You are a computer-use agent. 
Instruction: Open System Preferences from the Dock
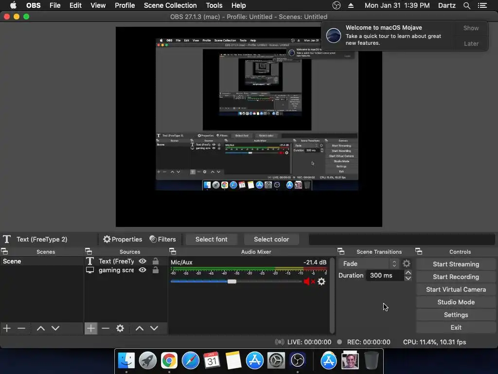(x=276, y=360)
